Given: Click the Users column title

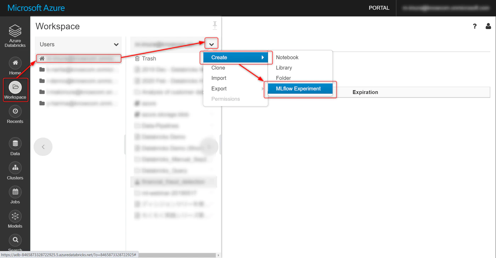Looking at the screenshot, I should pyautogui.click(x=47, y=44).
